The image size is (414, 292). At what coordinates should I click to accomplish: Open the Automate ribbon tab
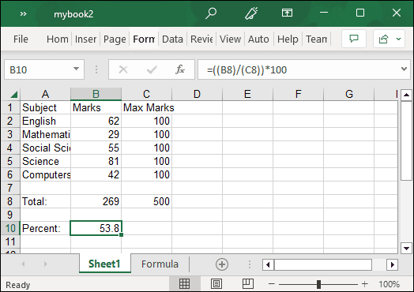(x=258, y=39)
